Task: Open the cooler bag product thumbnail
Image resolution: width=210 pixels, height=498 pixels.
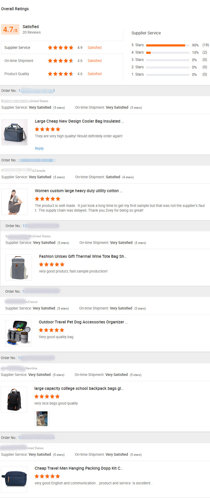Action: (14, 132)
